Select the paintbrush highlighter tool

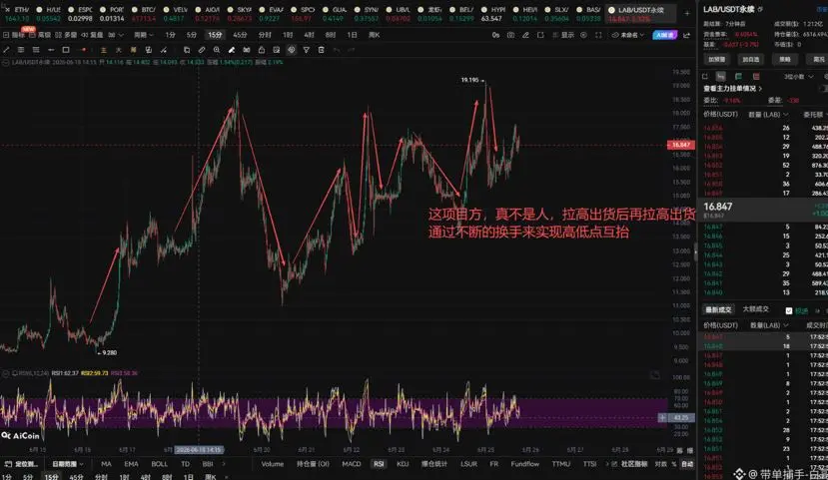[232, 50]
